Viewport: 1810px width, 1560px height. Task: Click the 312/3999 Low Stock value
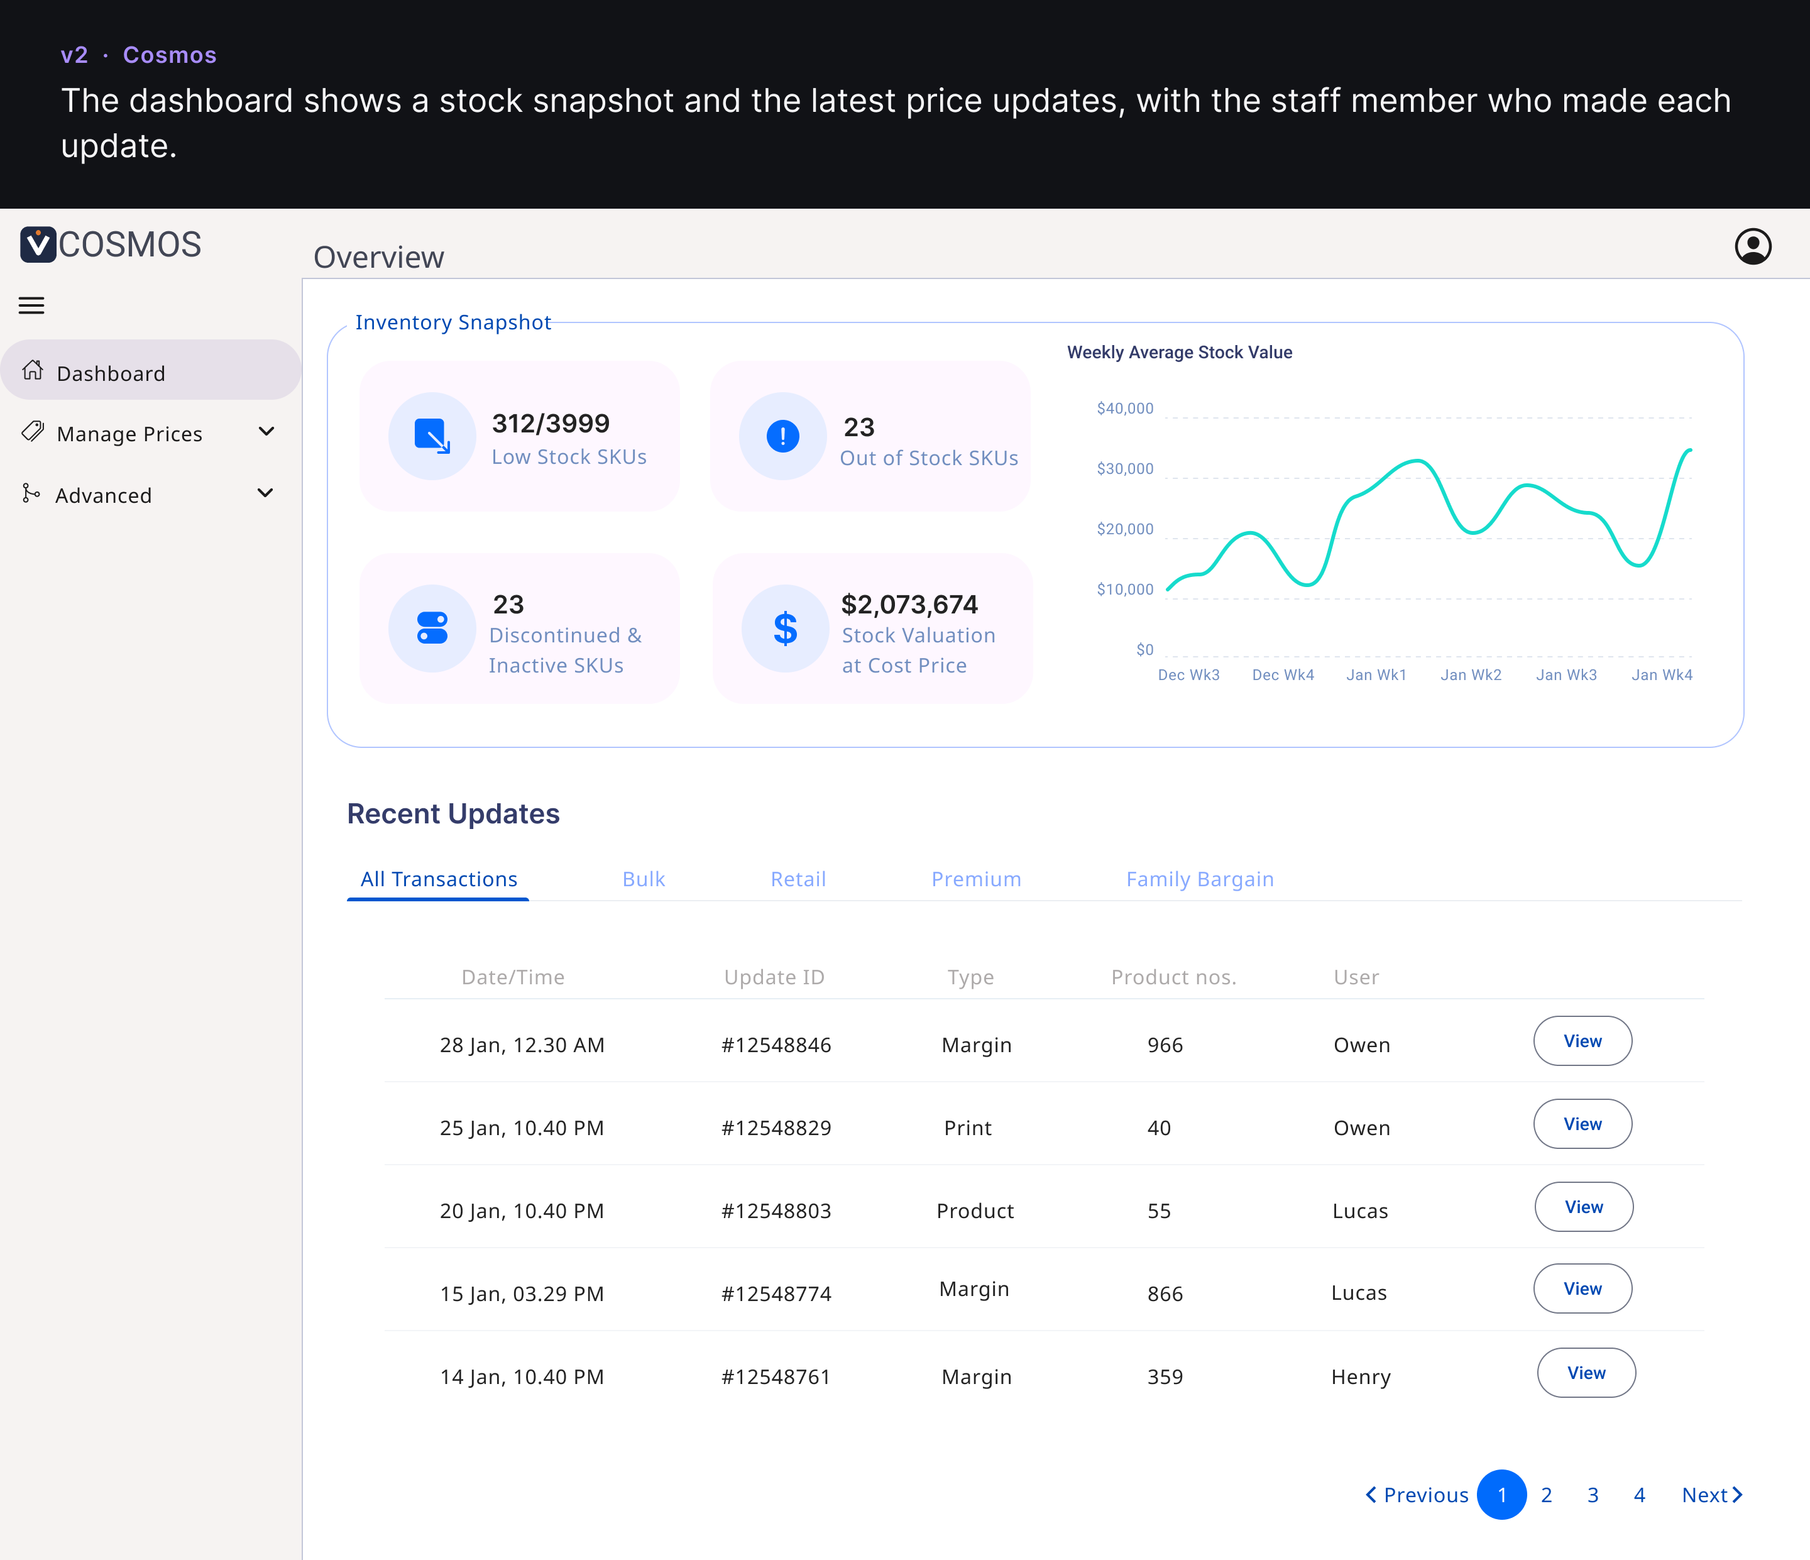click(551, 424)
